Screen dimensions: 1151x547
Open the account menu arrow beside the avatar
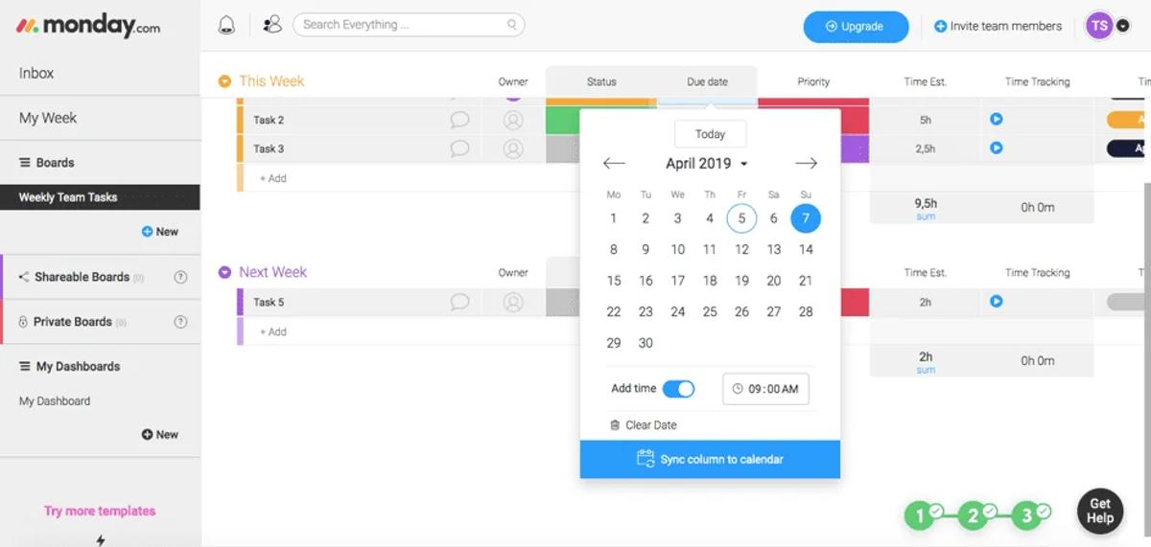coord(1123,26)
